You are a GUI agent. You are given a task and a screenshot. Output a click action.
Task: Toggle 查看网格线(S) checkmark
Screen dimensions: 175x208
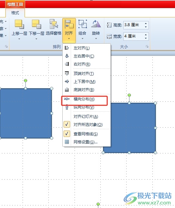pos(67,134)
